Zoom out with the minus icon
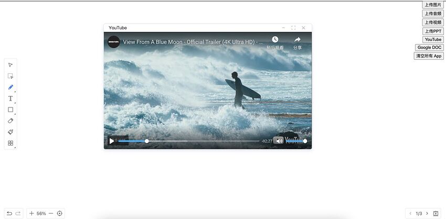This screenshot has width=446, height=219. (x=51, y=213)
